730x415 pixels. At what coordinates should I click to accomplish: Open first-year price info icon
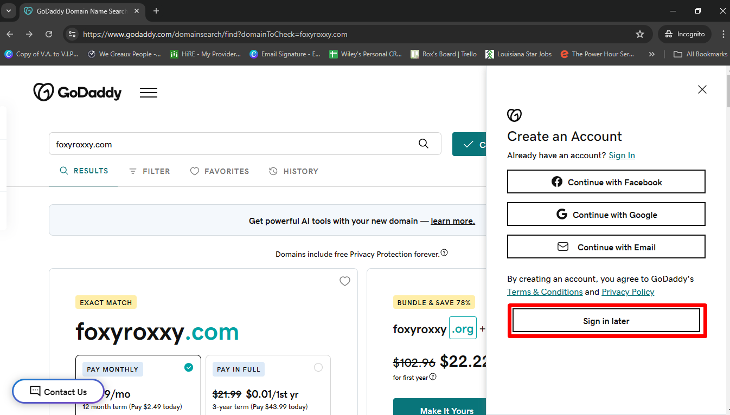tap(433, 377)
